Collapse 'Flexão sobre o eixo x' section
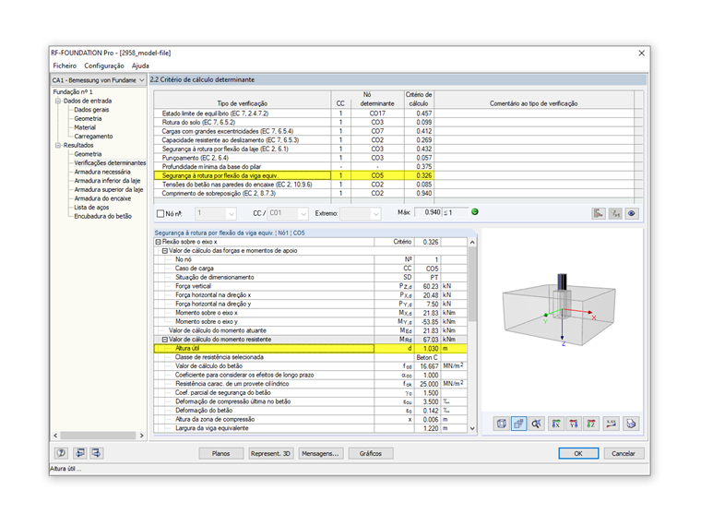 pyautogui.click(x=158, y=242)
